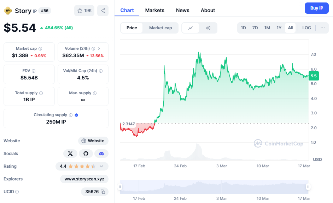Screen dimensions: 333x203
Task: Expand Volume (24h) details arrow
Action: click(99, 49)
